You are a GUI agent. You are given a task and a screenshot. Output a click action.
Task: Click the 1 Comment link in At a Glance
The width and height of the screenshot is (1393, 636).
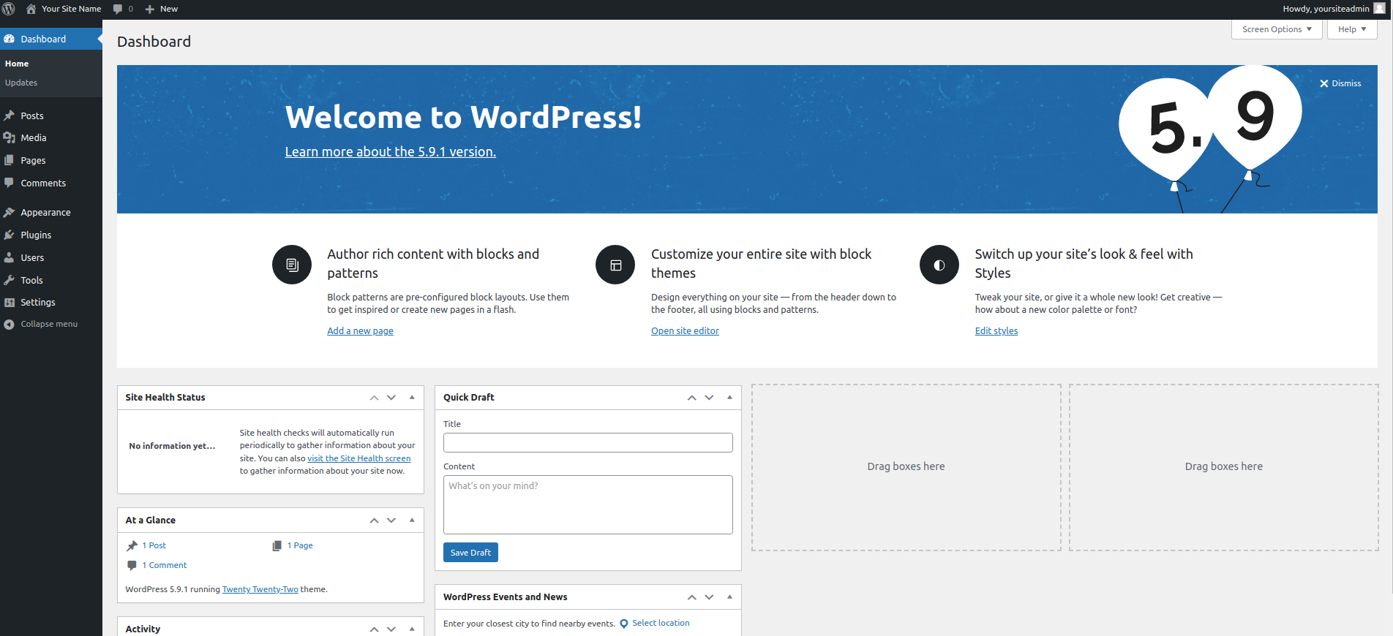(165, 565)
